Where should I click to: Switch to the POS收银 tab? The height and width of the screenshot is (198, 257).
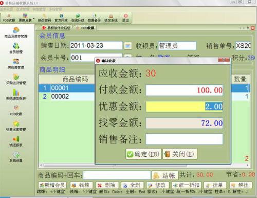pyautogui.click(x=85, y=28)
